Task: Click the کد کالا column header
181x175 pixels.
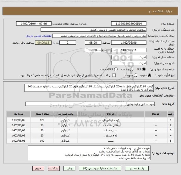Action: [x=156, y=114]
